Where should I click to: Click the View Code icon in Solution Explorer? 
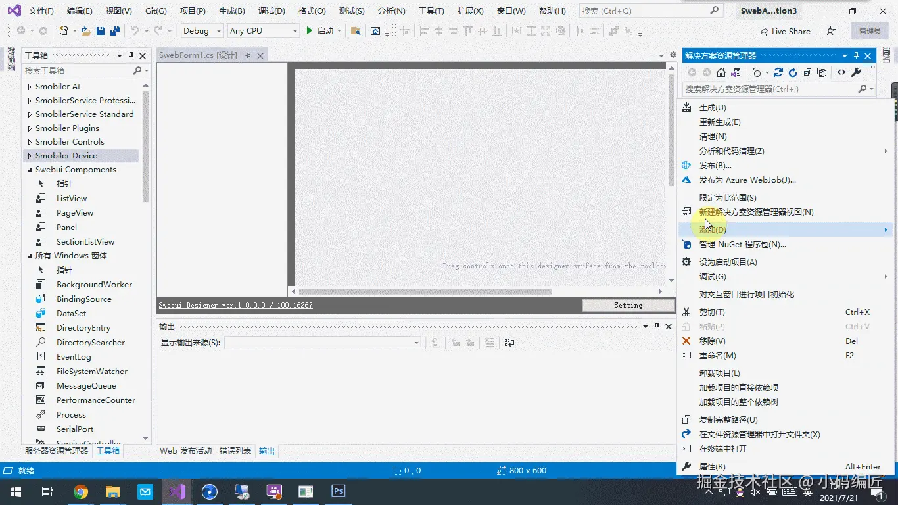tap(841, 73)
